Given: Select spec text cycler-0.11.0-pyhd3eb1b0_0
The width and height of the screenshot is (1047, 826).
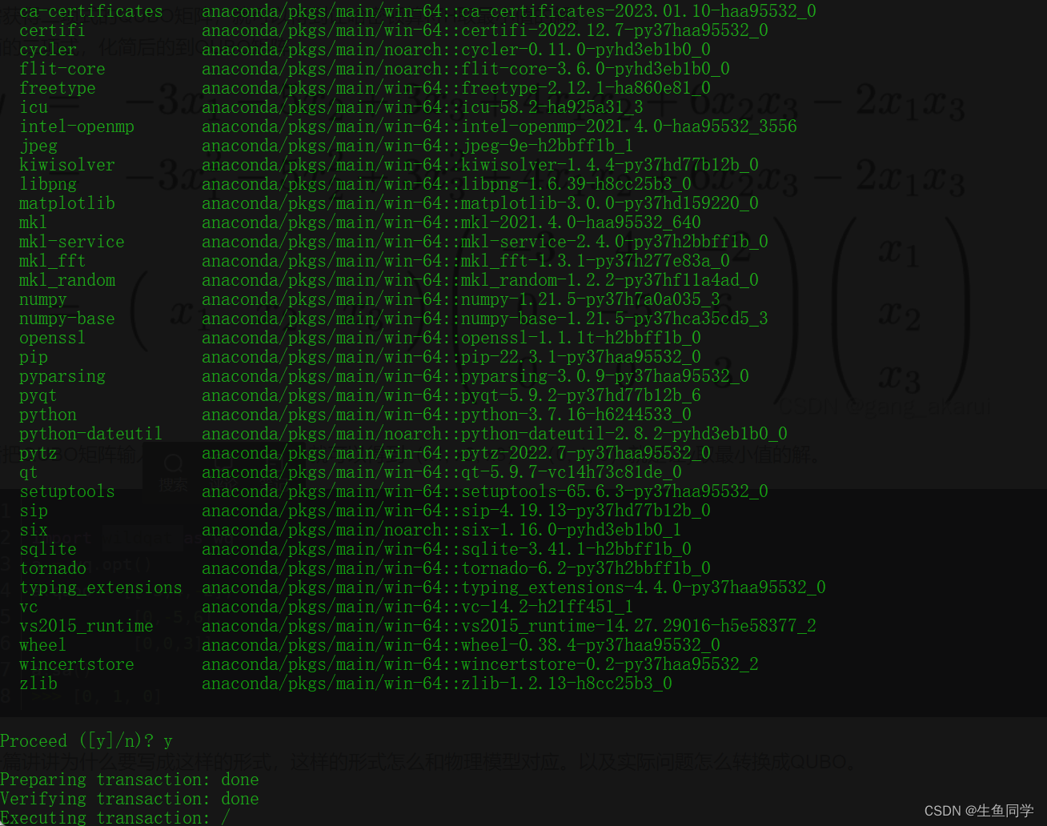Looking at the screenshot, I should point(586,50).
